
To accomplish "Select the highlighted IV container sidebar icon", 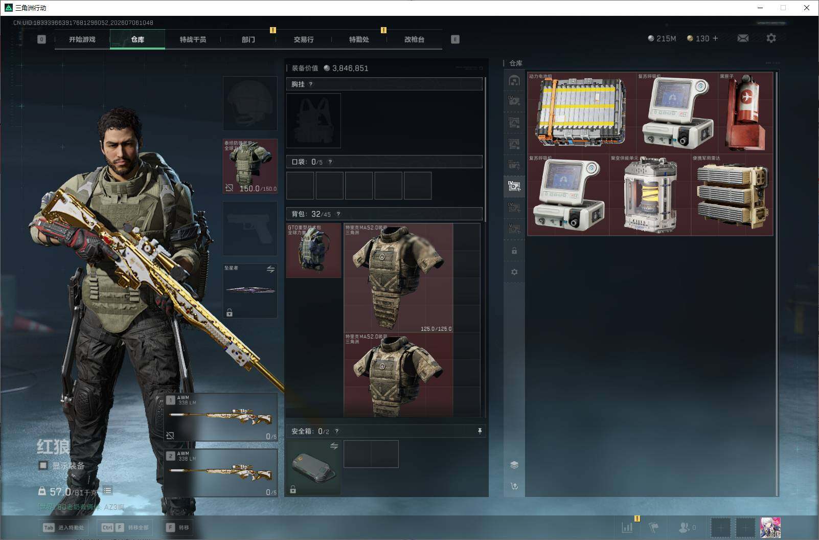I will pyautogui.click(x=514, y=186).
